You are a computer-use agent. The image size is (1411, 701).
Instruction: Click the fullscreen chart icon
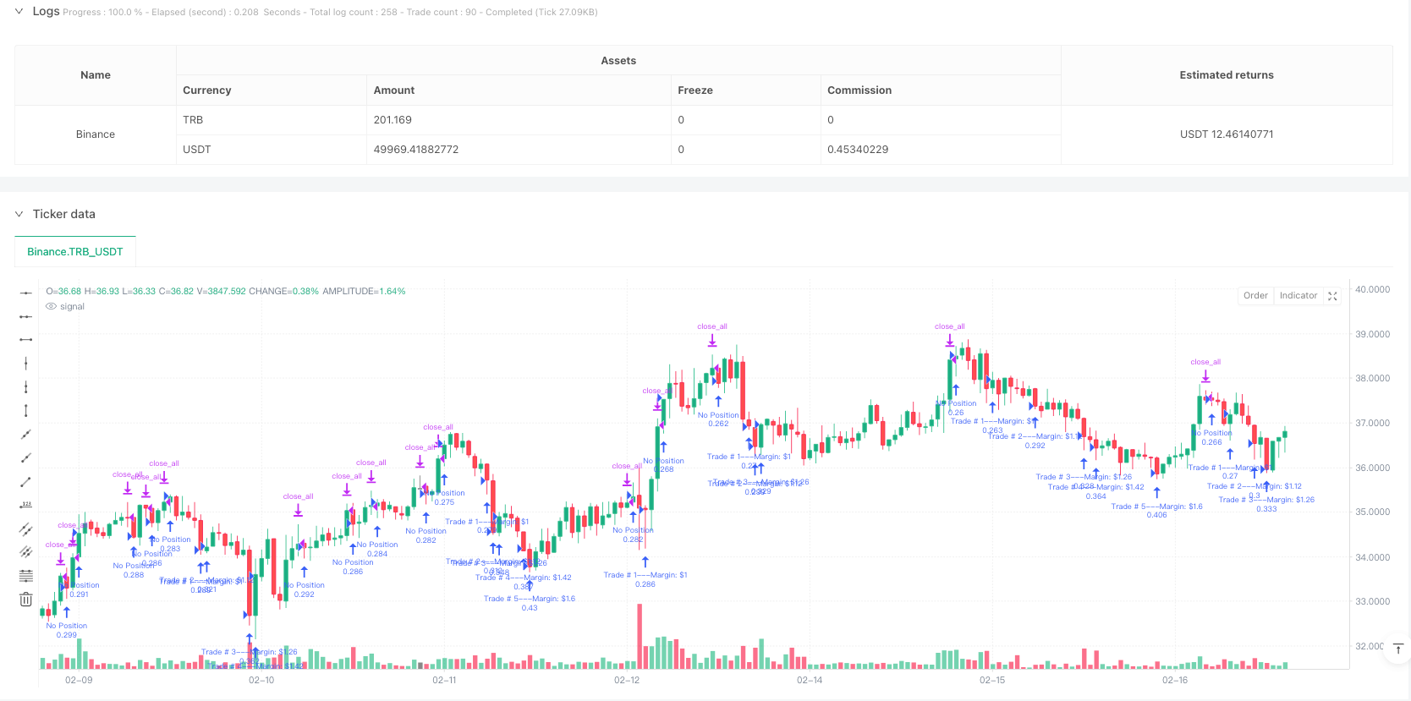1332,296
